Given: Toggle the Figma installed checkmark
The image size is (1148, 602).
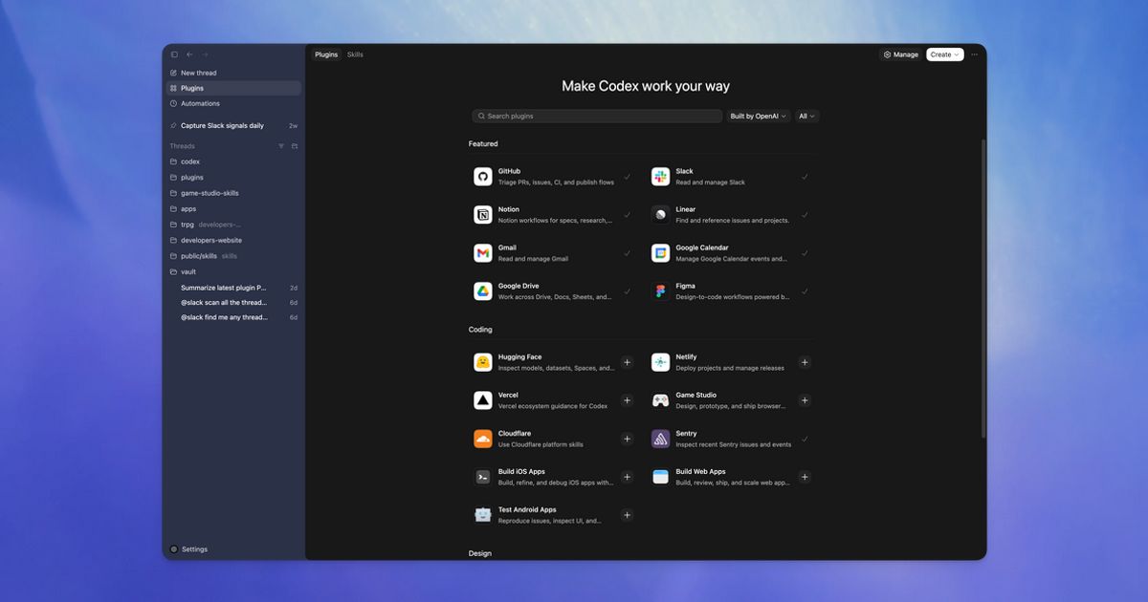Looking at the screenshot, I should [x=806, y=291].
